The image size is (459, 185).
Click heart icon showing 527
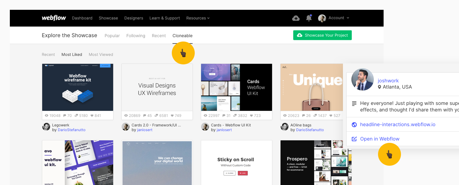[x=331, y=116]
